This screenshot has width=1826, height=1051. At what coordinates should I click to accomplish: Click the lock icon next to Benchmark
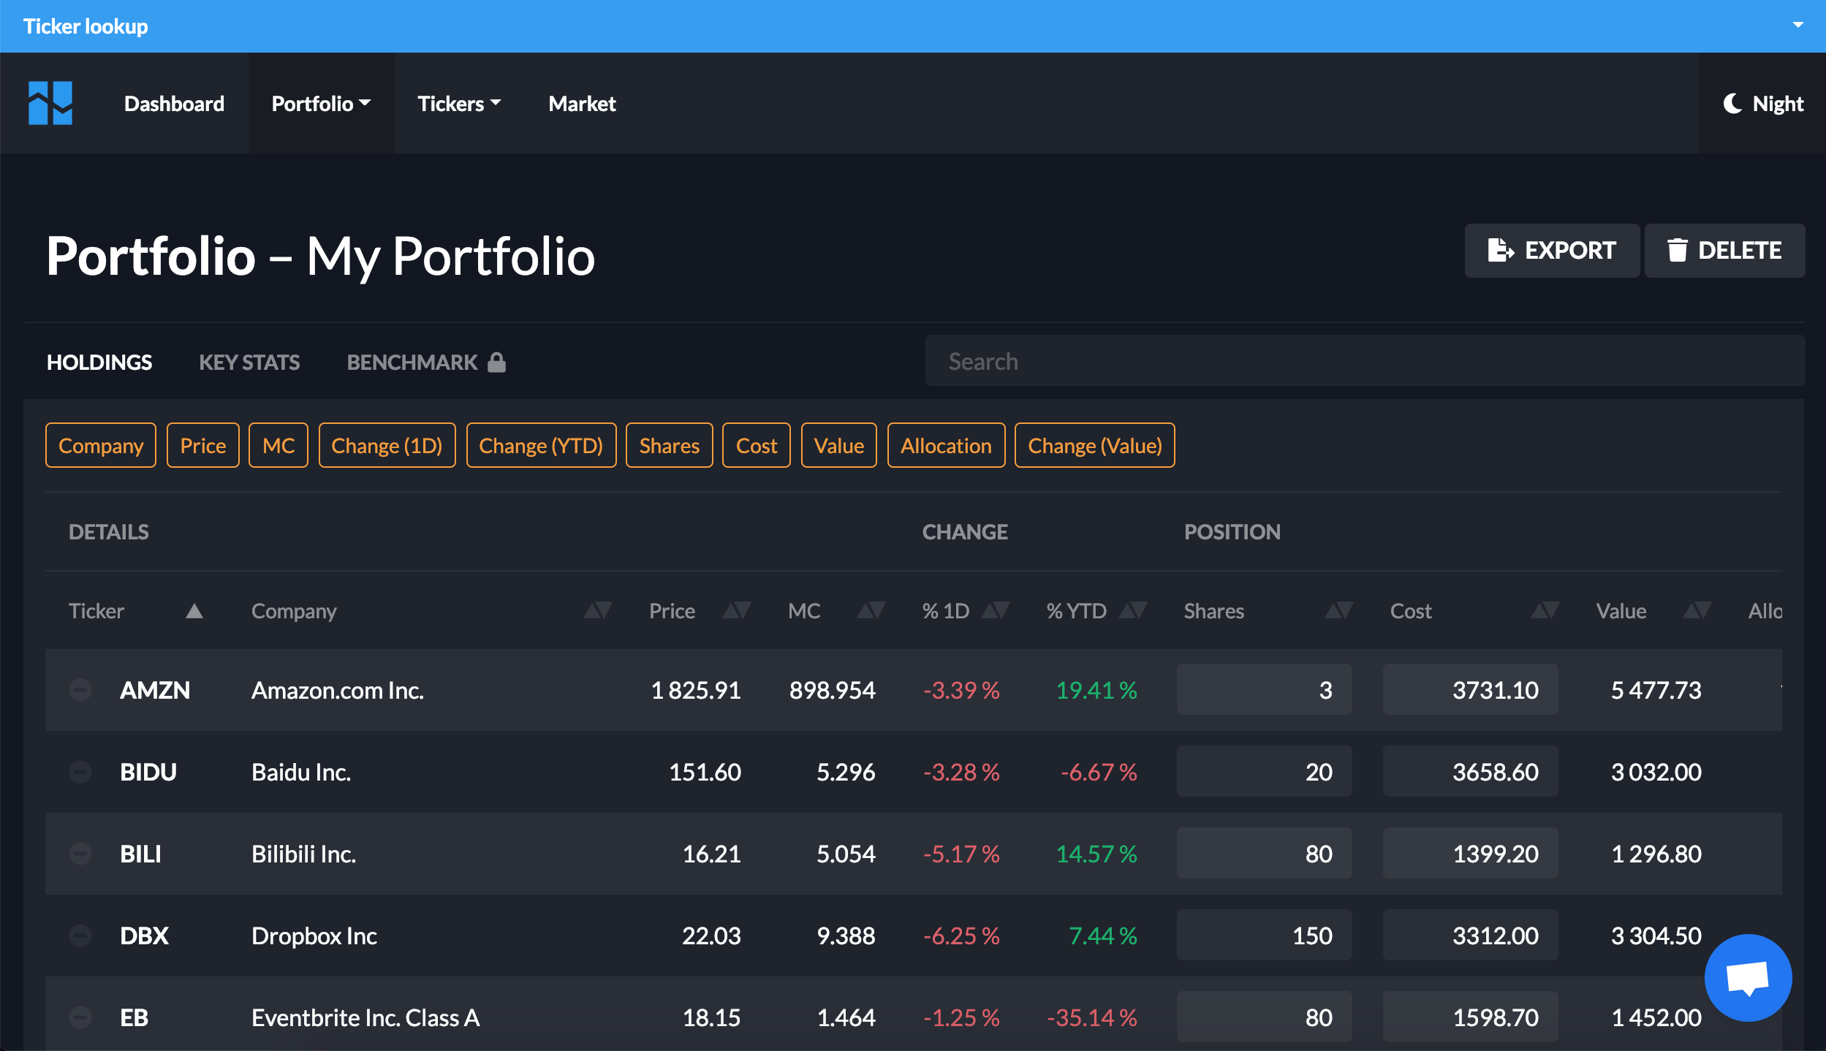[496, 362]
